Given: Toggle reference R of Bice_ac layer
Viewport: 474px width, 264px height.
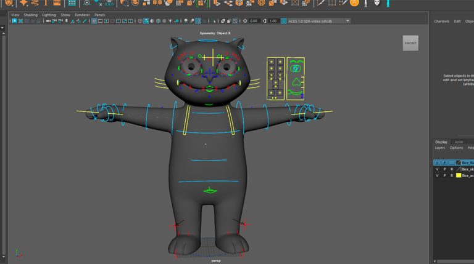Looking at the screenshot, I should click(451, 175).
